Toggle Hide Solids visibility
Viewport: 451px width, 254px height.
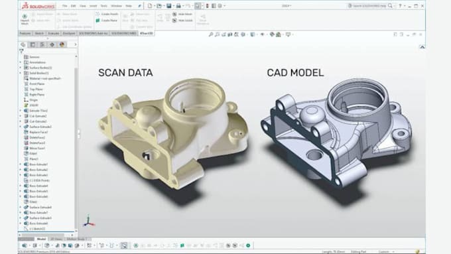tap(182, 21)
